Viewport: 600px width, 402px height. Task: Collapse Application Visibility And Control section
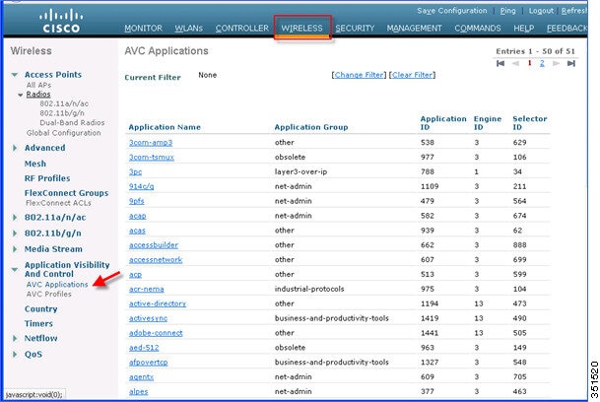(x=15, y=270)
